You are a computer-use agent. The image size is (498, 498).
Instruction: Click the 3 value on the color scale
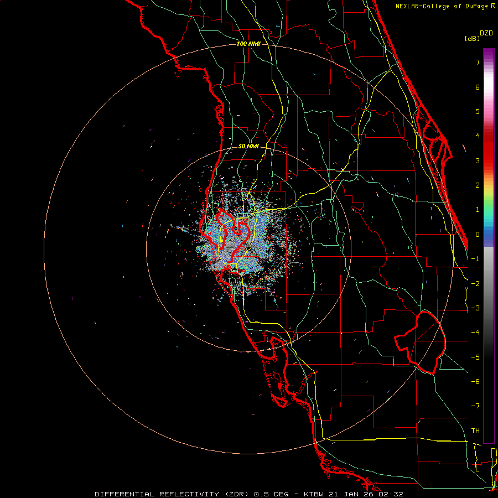(478, 160)
